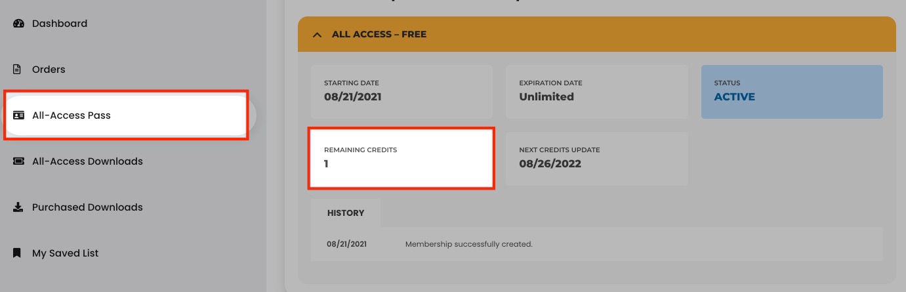The image size is (906, 292).
Task: Click the Dashboard speedometer icon
Action: pyautogui.click(x=18, y=24)
